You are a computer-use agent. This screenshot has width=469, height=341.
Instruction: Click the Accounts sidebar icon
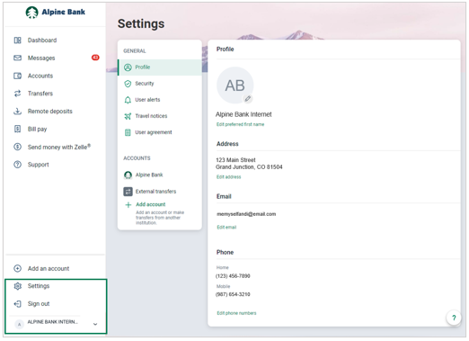point(18,76)
